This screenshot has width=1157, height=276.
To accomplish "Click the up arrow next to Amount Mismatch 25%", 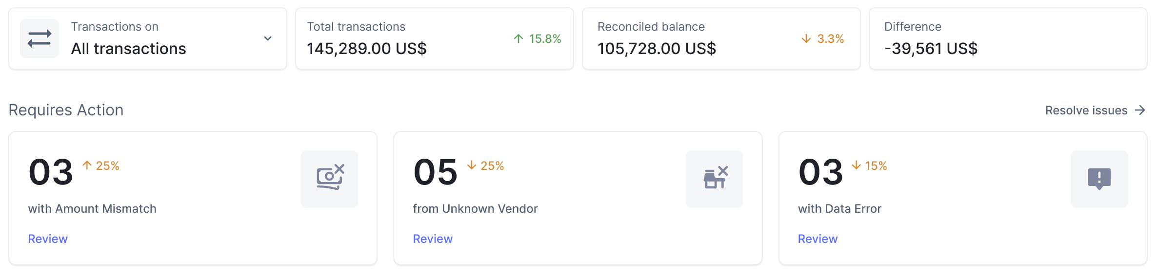I will [x=87, y=166].
